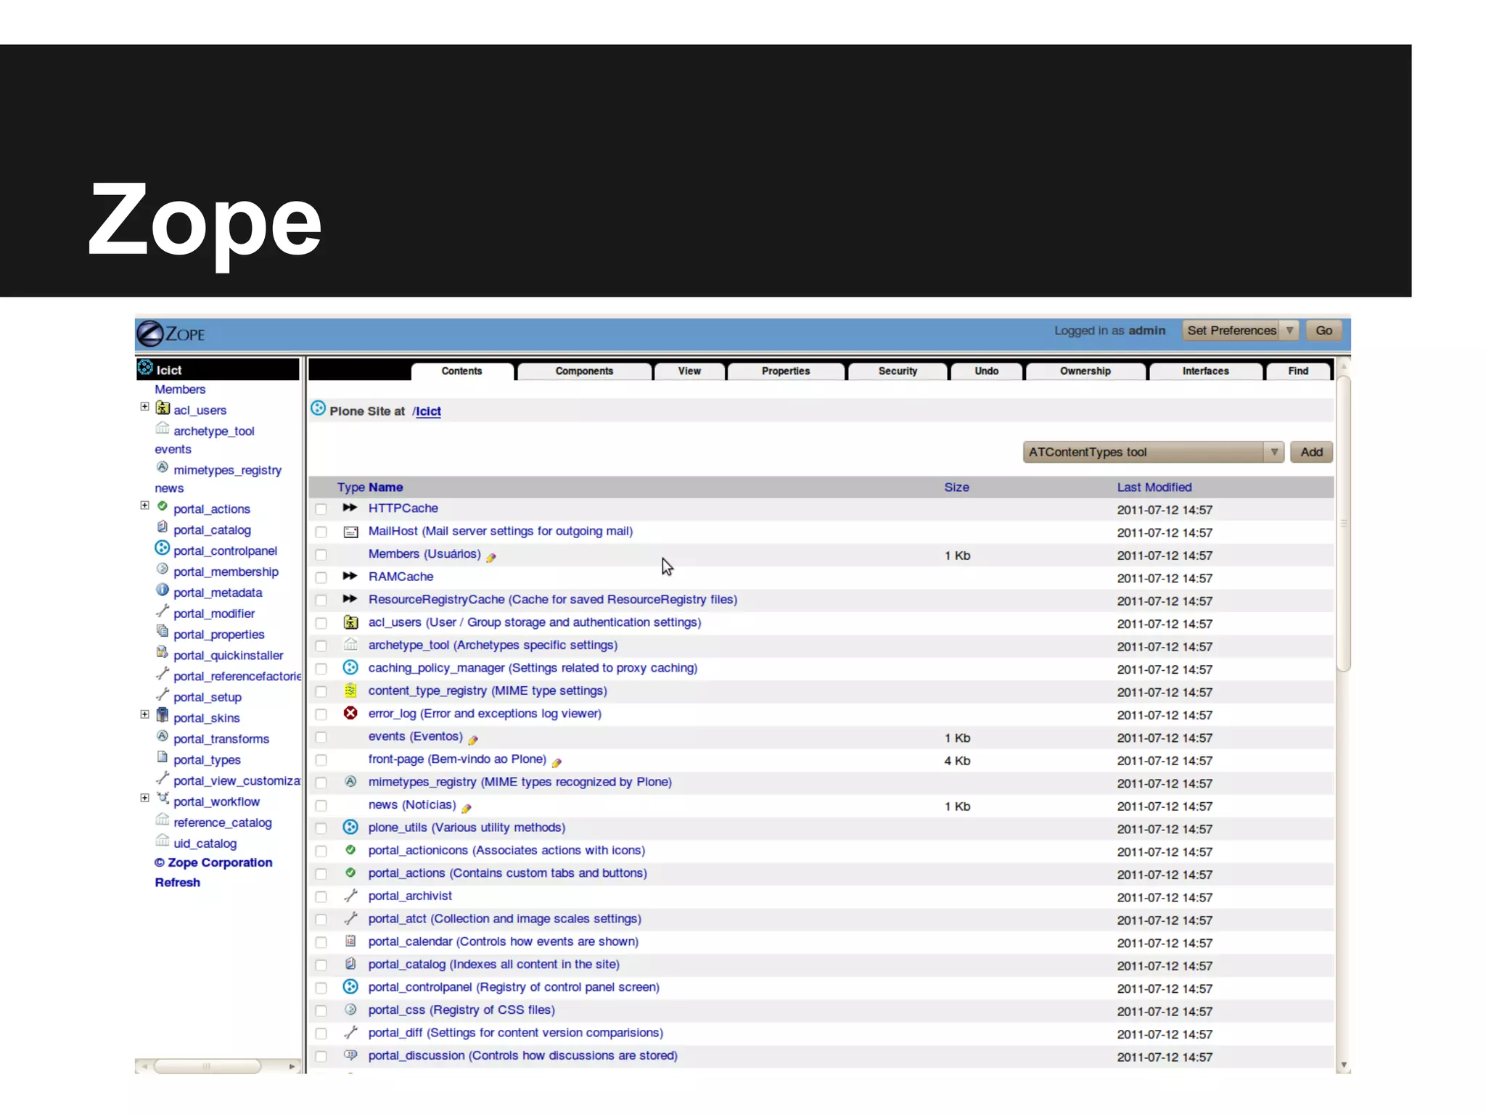Viewport: 1486px width, 1114px height.
Task: Open the lcict root node in the sidebar
Action: (x=169, y=370)
